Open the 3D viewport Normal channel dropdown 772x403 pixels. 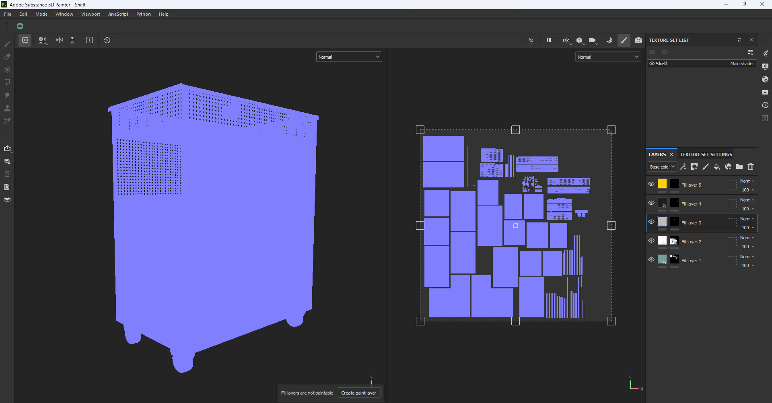tap(349, 57)
